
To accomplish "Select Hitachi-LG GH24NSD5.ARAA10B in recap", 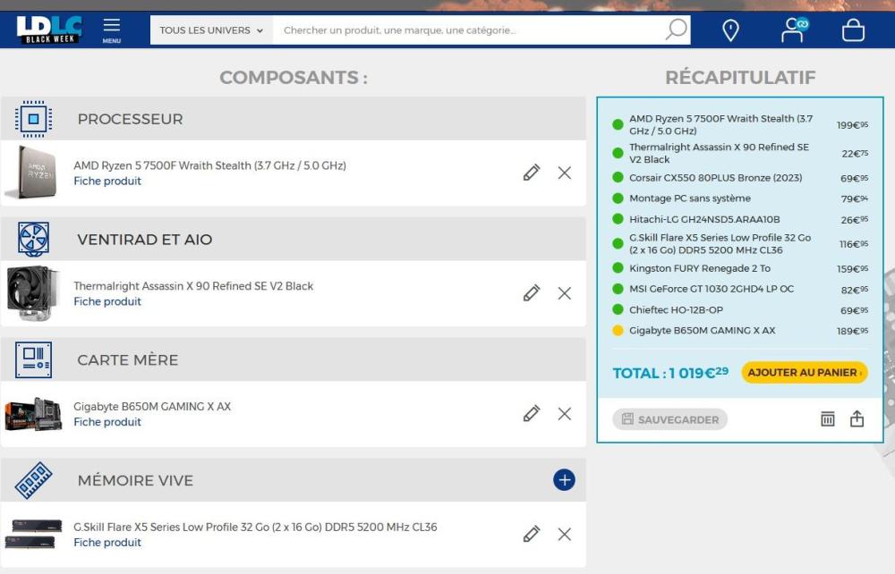I will 704,219.
